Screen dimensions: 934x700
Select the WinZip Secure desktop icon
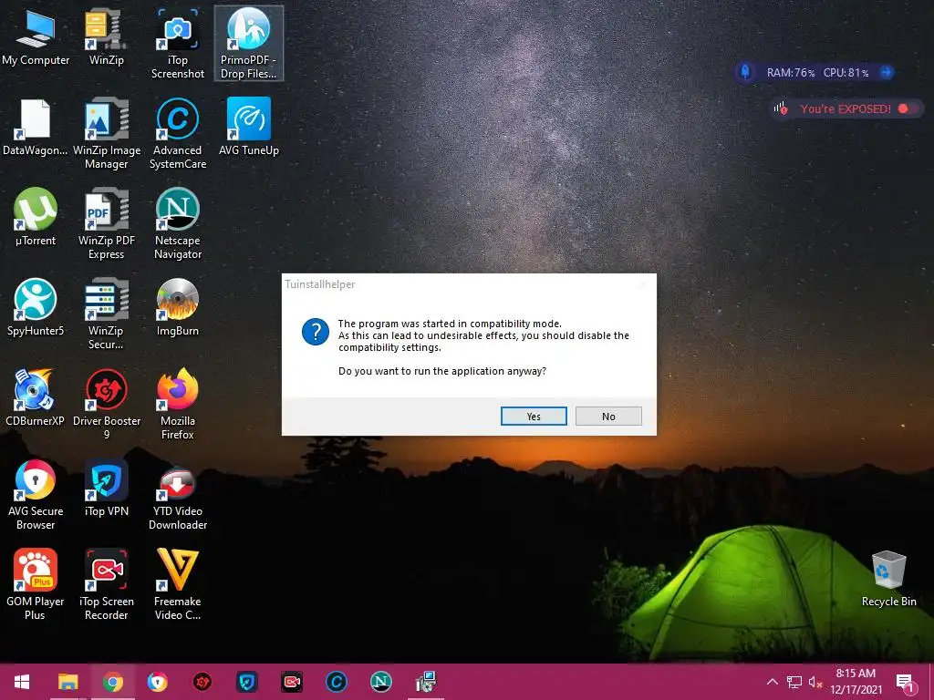point(107,314)
